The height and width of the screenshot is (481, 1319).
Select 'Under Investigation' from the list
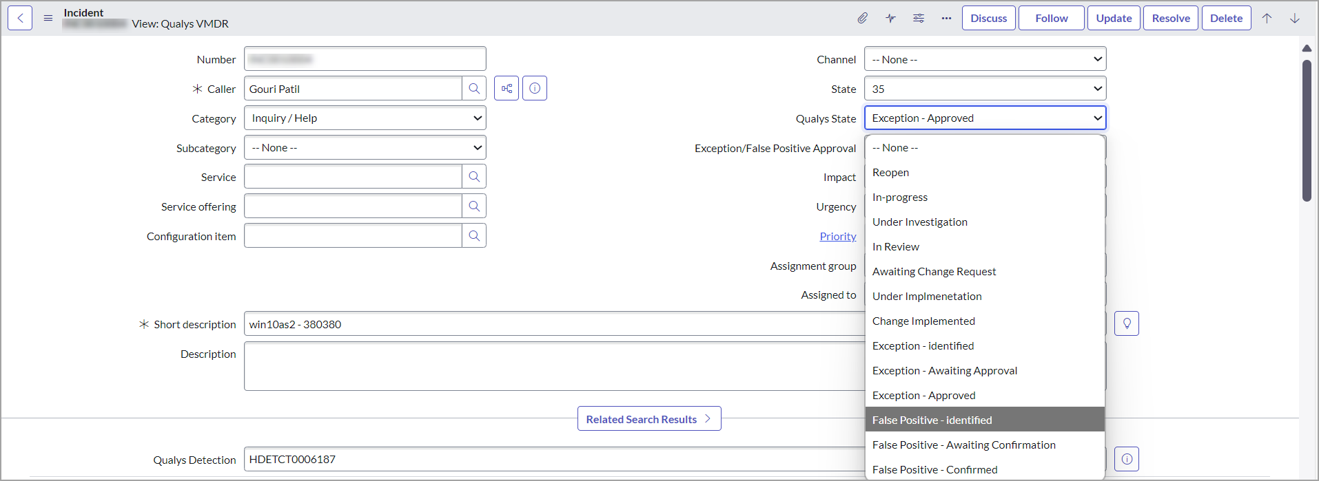click(x=919, y=222)
